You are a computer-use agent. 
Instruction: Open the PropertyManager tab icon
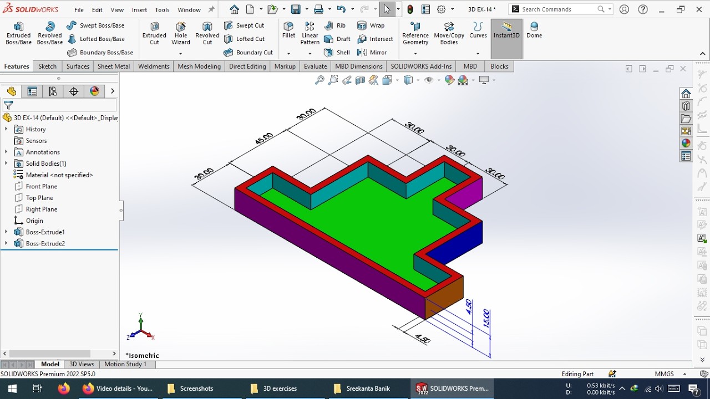(x=32, y=91)
